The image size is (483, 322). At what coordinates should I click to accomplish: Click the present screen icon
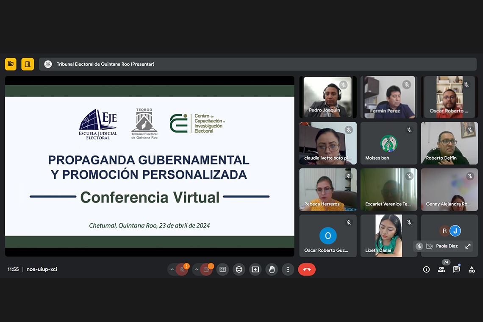[255, 269]
